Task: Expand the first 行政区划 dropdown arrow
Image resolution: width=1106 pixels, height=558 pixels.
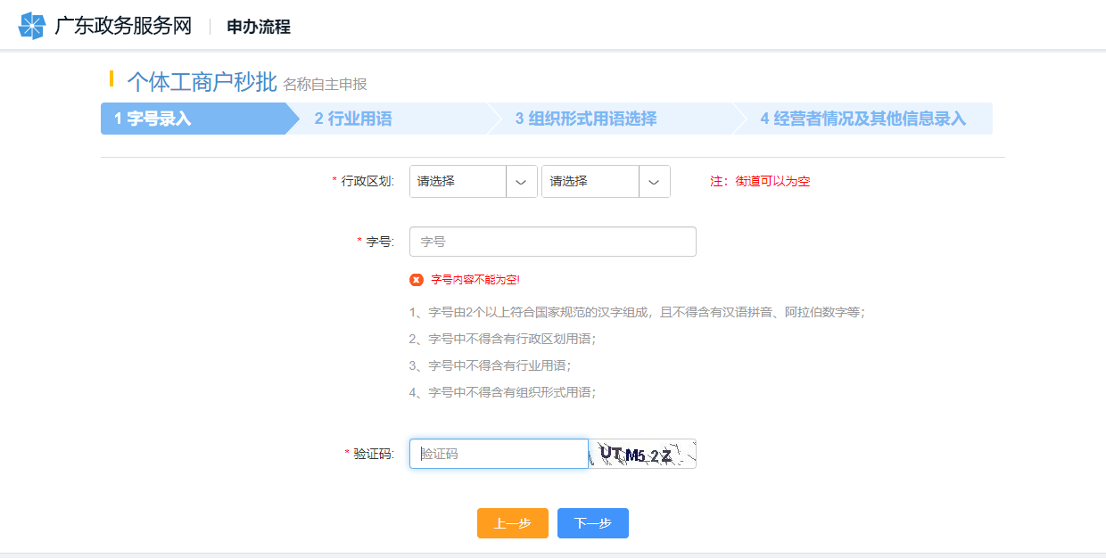Action: pos(521,182)
